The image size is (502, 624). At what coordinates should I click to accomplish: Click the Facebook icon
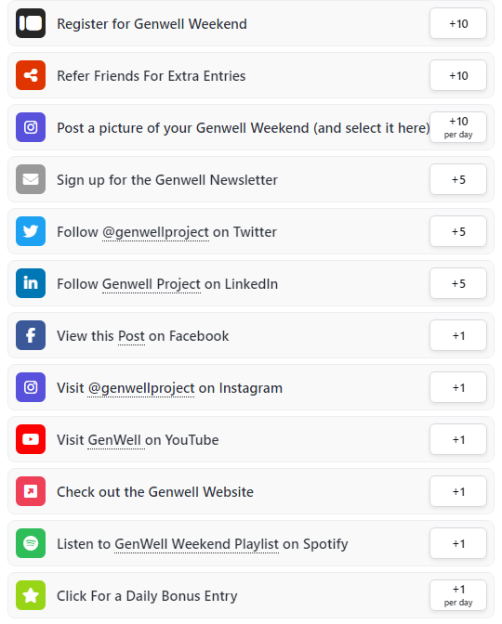point(31,335)
